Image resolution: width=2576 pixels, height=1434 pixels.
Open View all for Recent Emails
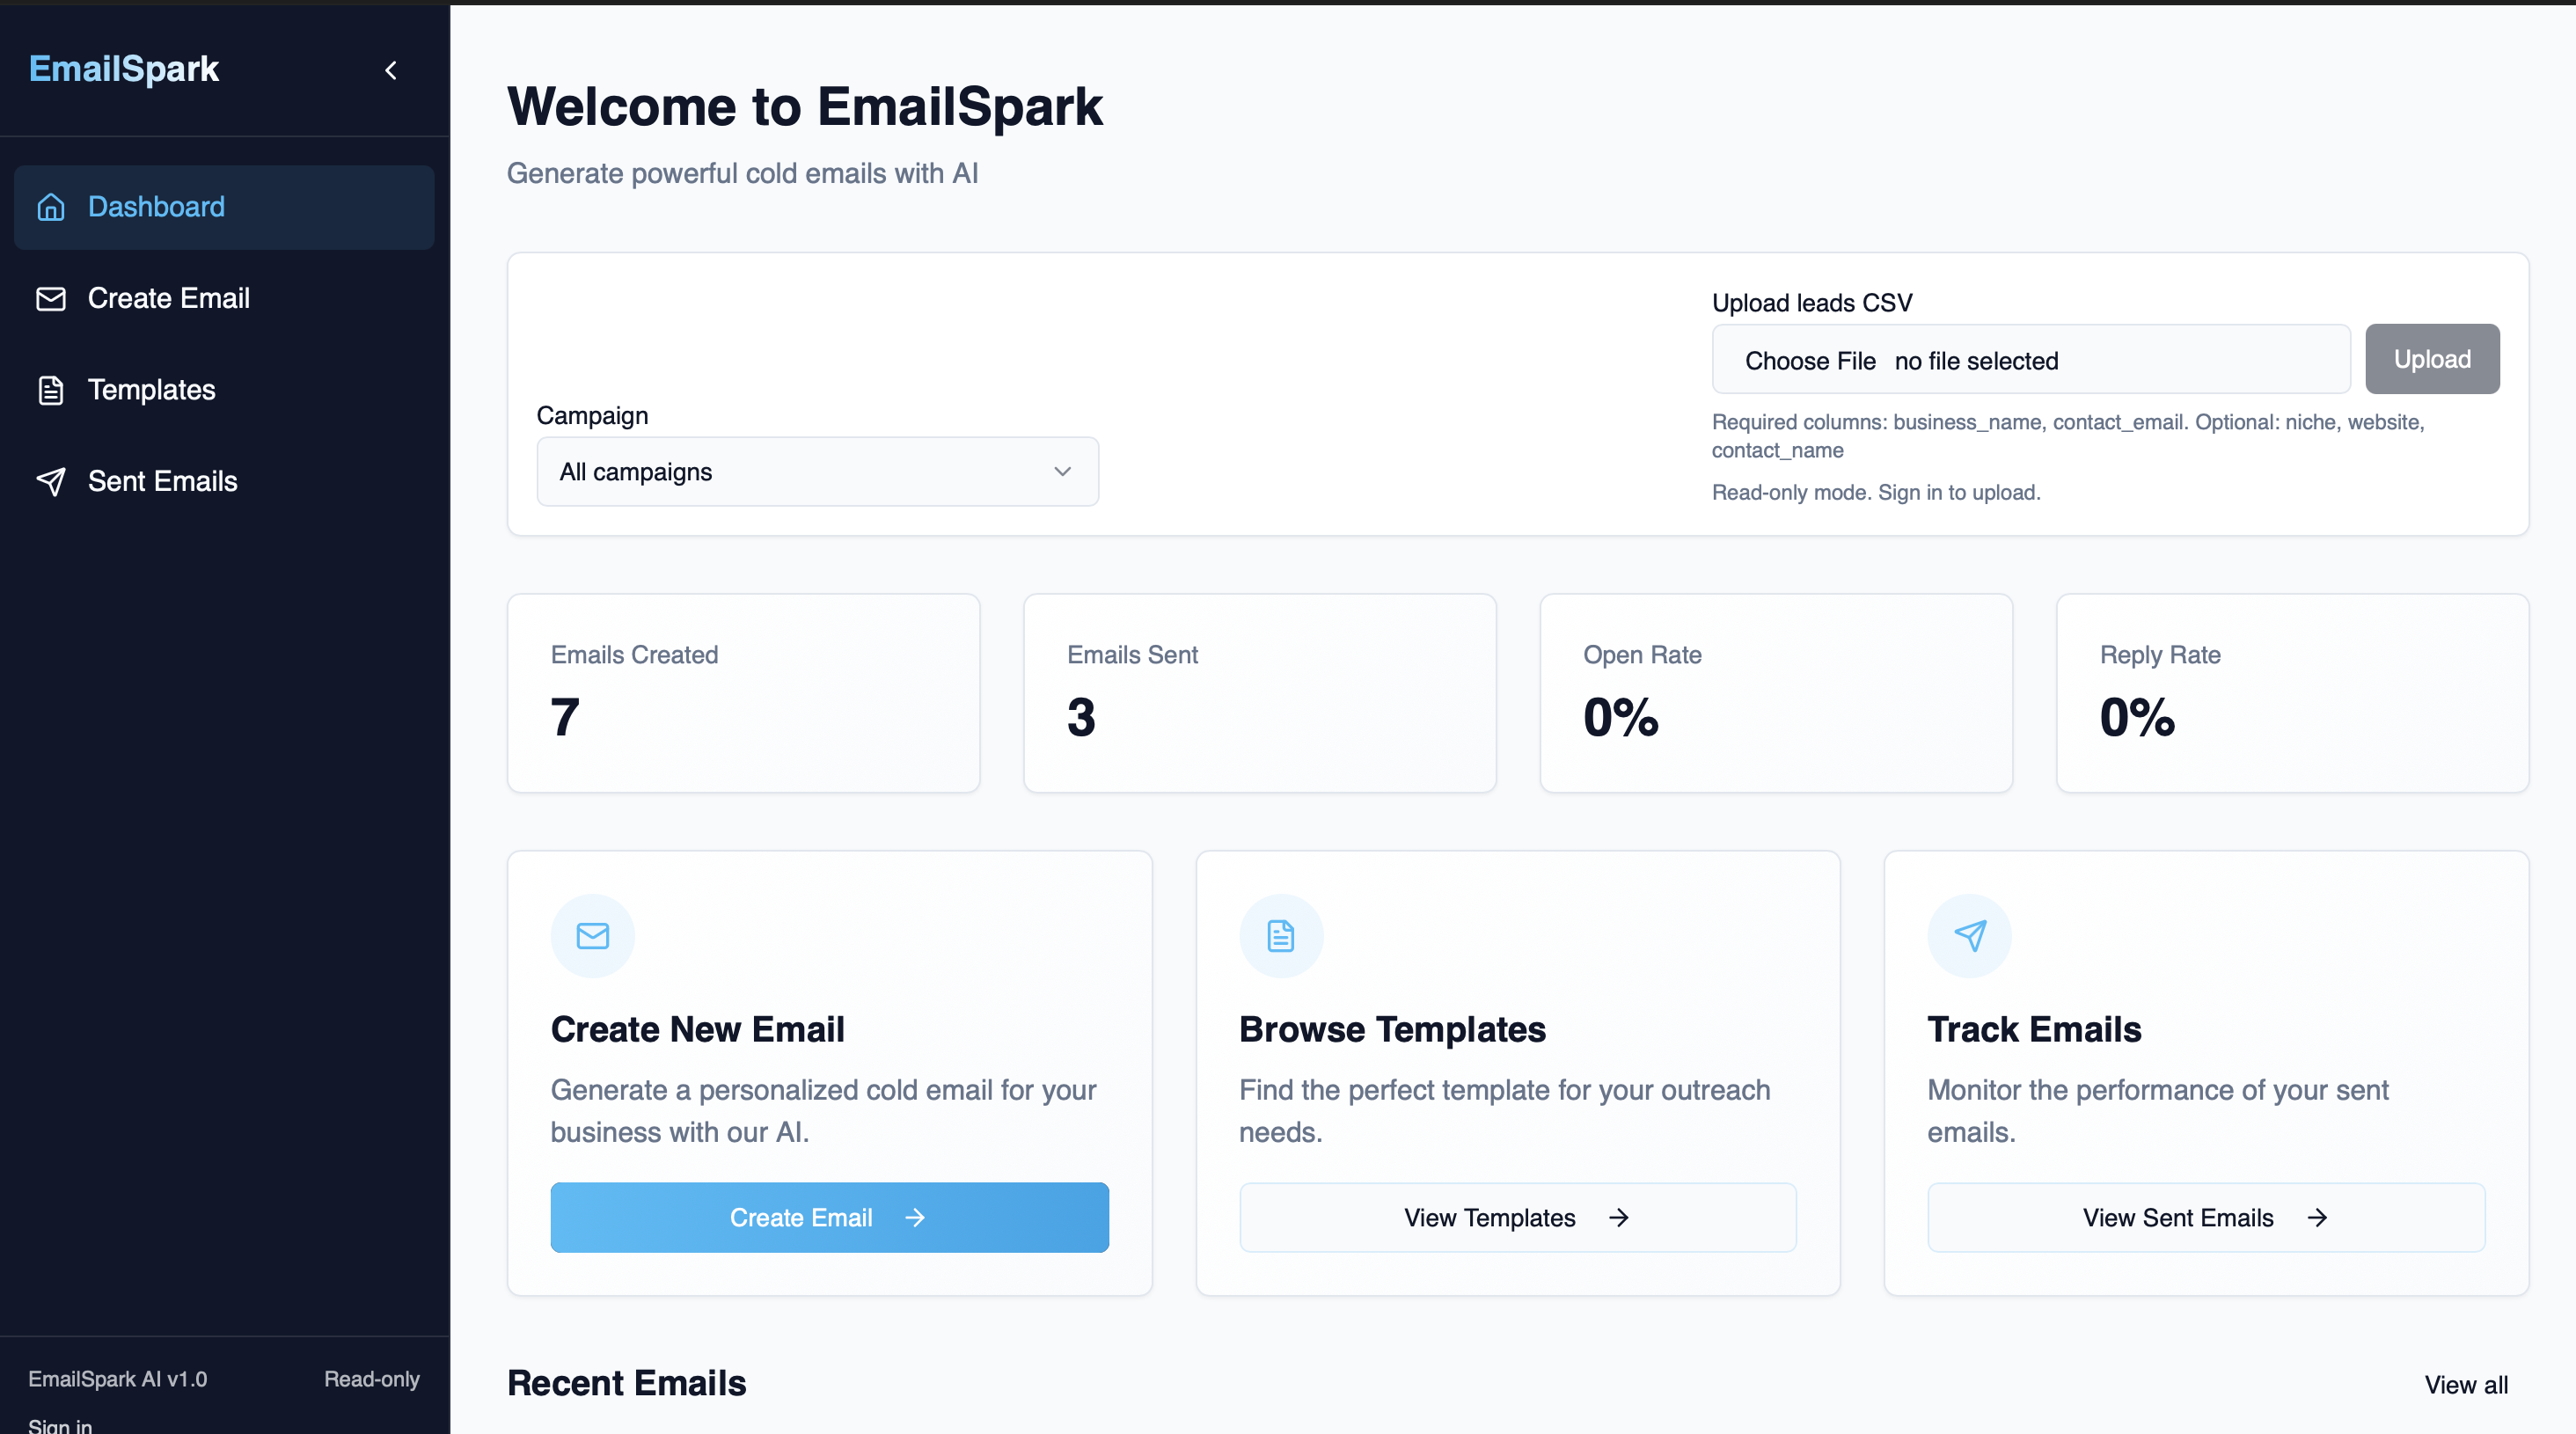[2465, 1385]
